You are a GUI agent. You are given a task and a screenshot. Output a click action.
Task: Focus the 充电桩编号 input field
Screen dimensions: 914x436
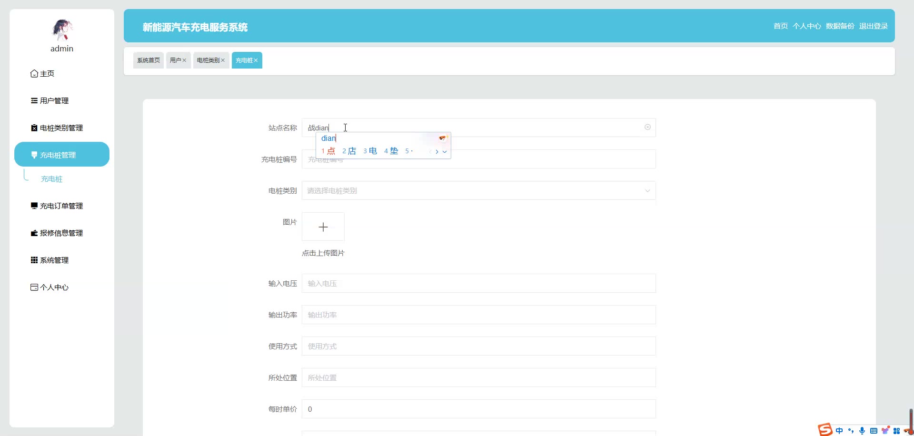pos(478,159)
